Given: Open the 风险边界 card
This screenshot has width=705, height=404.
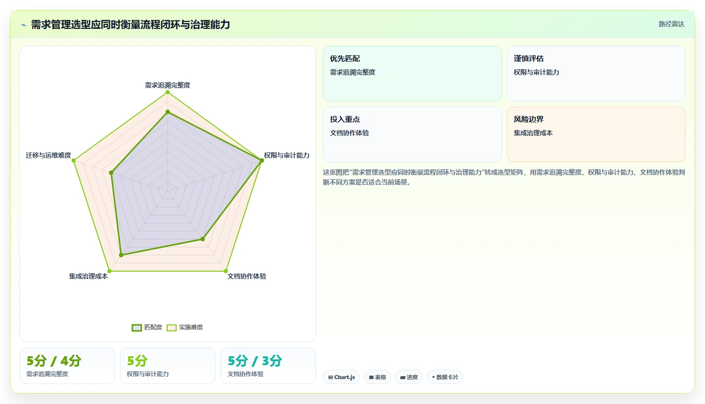Looking at the screenshot, I should pyautogui.click(x=596, y=134).
